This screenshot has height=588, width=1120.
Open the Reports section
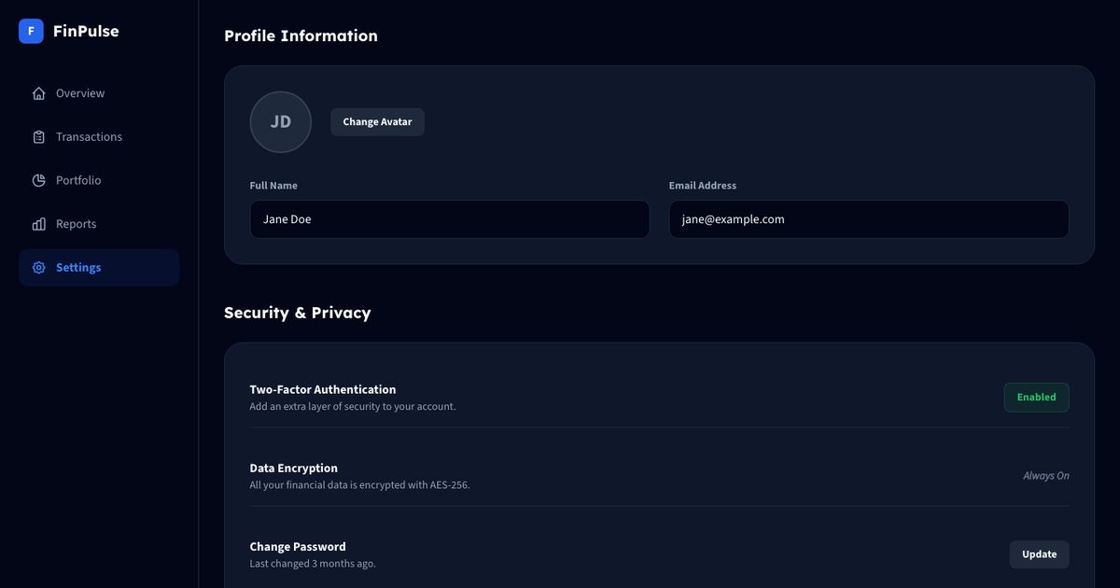(x=99, y=224)
